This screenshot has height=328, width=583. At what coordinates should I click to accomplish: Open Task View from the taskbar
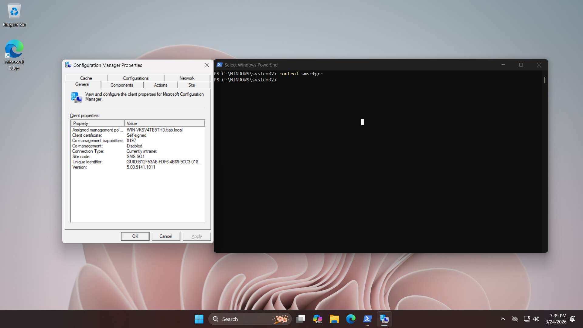coord(301,319)
